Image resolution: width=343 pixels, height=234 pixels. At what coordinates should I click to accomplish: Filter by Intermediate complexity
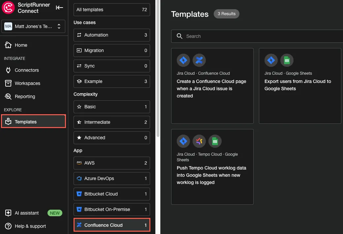coord(112,122)
